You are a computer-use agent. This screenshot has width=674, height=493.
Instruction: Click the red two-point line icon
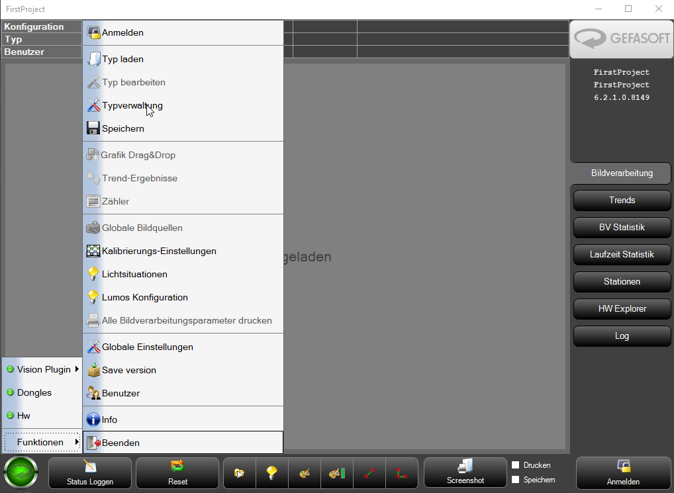click(x=369, y=472)
